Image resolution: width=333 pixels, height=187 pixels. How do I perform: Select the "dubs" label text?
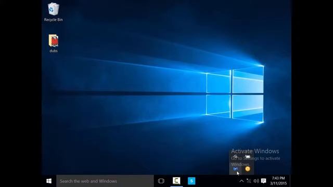54,51
